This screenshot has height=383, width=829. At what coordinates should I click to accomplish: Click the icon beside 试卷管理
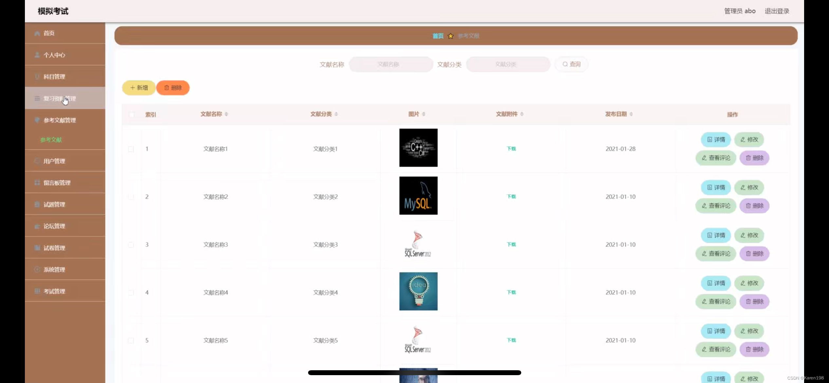[37, 247]
